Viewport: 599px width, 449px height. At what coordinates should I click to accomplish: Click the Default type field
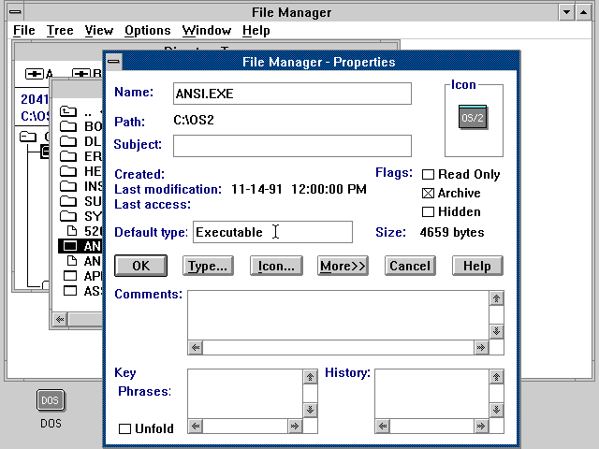click(x=272, y=232)
